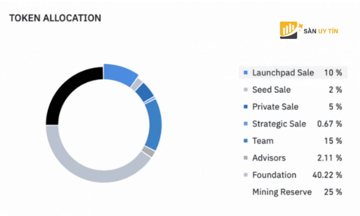Viewport: 360px width, 216px height.
Task: Click the Mining Reserve legend label
Action: coord(282,192)
